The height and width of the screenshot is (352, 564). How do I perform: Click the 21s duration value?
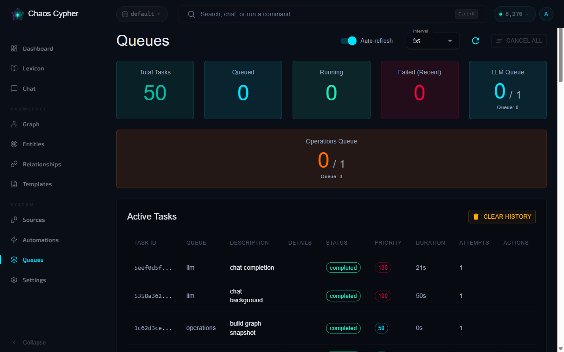click(x=421, y=268)
